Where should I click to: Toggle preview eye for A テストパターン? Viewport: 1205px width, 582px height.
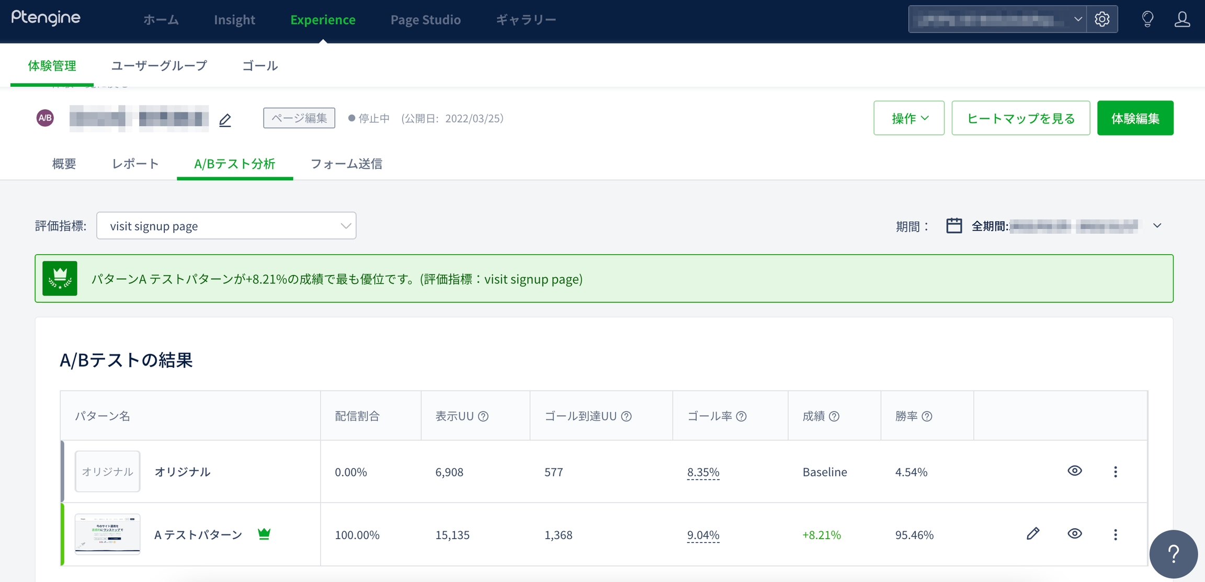click(x=1074, y=533)
